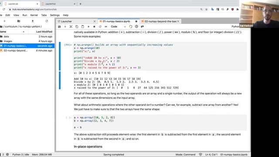279x157 pixels.
Task: Restart the kernel with the circular arrow icon
Action: [100, 27]
